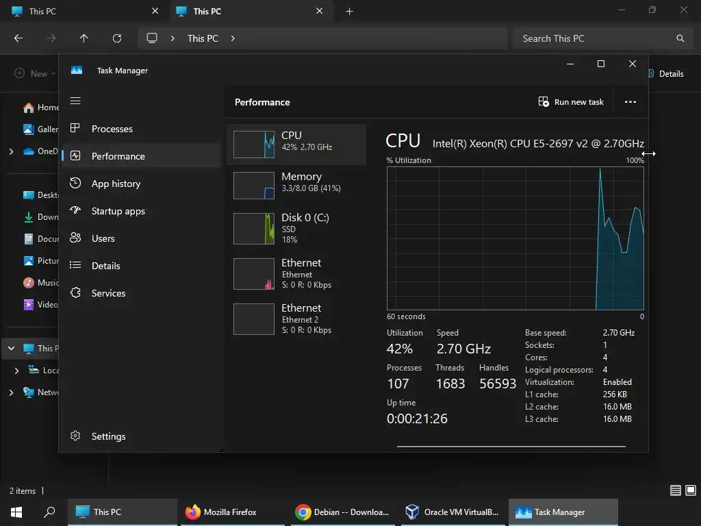The width and height of the screenshot is (701, 526).
Task: Switch to Details page in Task Manager
Action: click(x=141, y=266)
